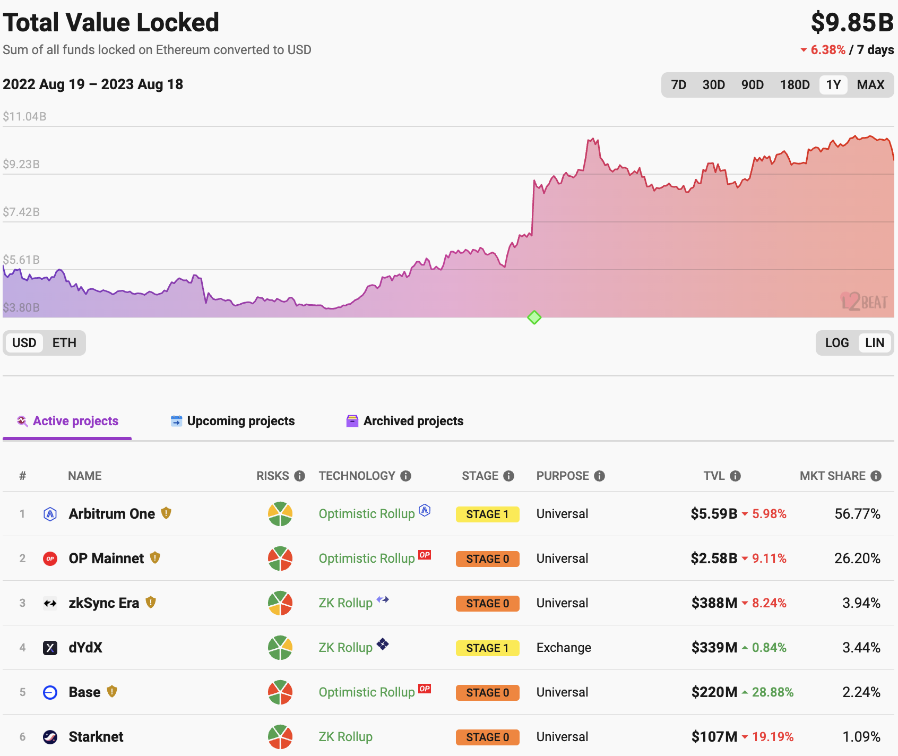
Task: Click the warning shield next to Base
Action: 112,691
